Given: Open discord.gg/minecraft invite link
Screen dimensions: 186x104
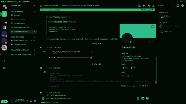Looking at the screenshot, I should coord(57,95).
